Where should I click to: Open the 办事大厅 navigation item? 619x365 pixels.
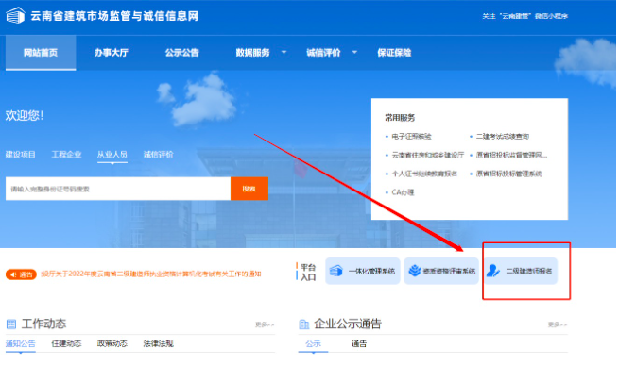111,53
